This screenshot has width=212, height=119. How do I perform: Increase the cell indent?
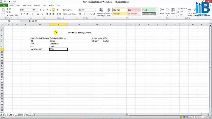pyautogui.click(x=60, y=14)
